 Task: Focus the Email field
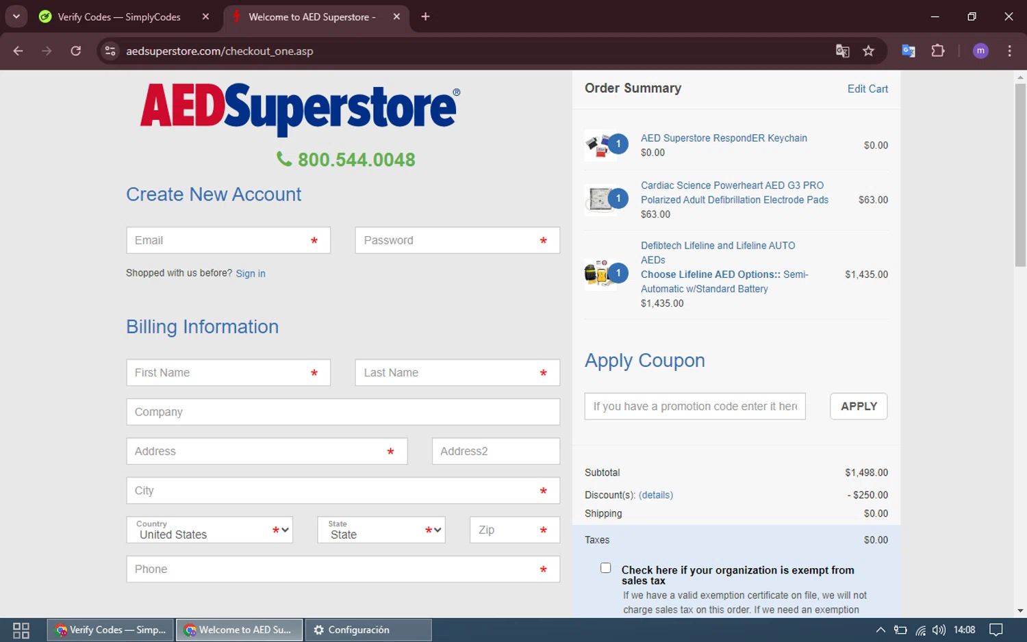tap(228, 240)
